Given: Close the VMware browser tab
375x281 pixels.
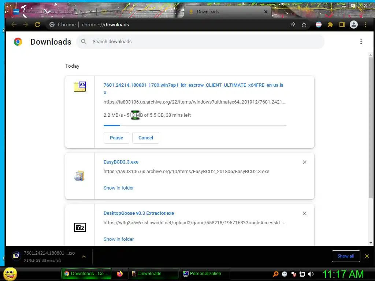Looking at the screenshot, I should pos(91,11).
